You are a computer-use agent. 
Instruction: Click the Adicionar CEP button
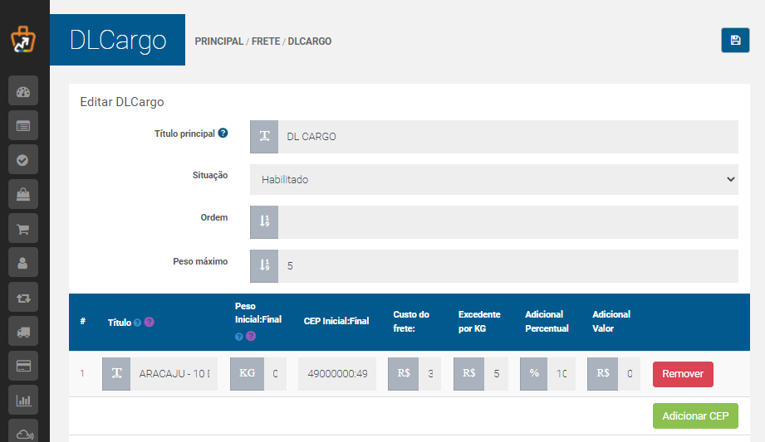point(695,415)
